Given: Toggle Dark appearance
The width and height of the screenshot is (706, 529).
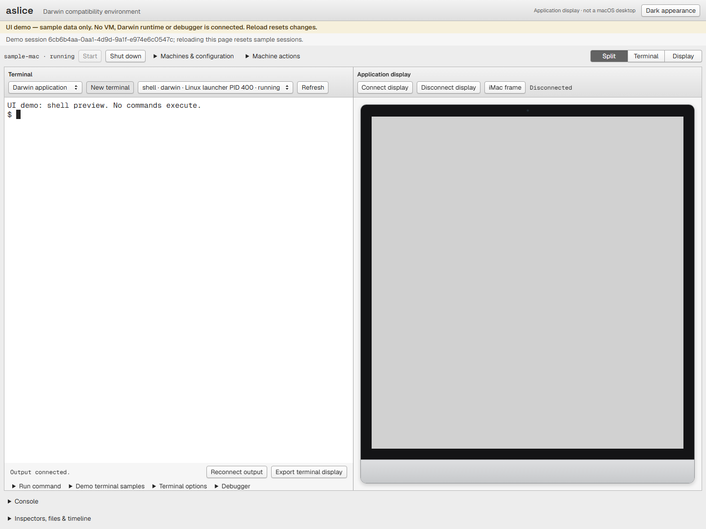Looking at the screenshot, I should coord(670,11).
